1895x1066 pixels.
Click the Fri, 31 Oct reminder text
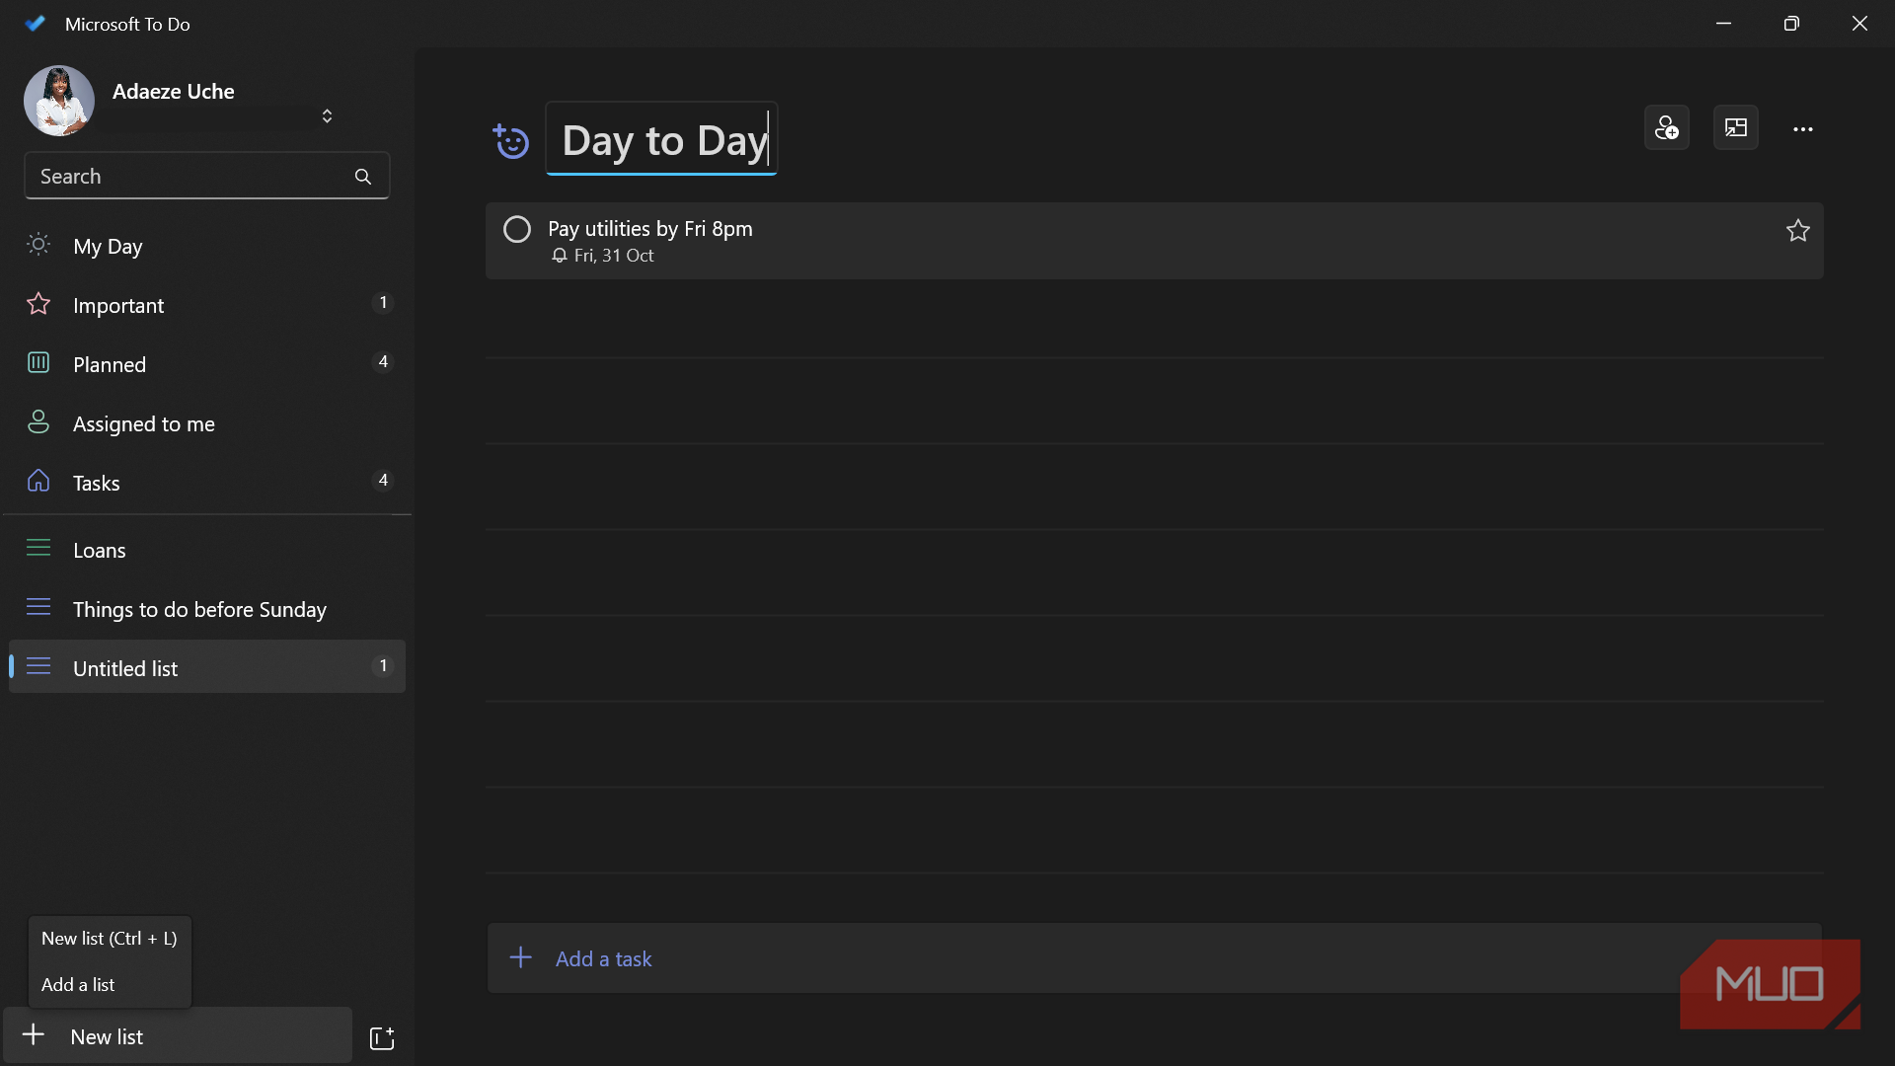(x=613, y=256)
